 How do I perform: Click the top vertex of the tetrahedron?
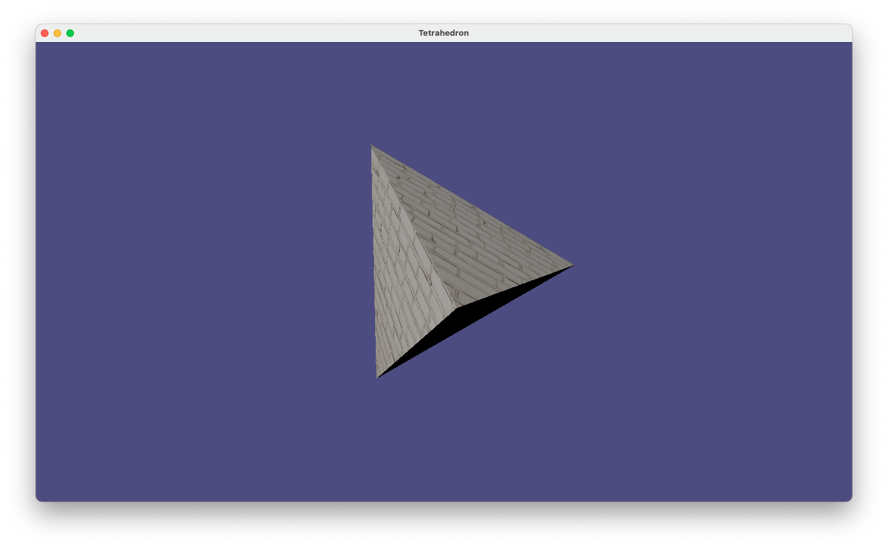372,146
